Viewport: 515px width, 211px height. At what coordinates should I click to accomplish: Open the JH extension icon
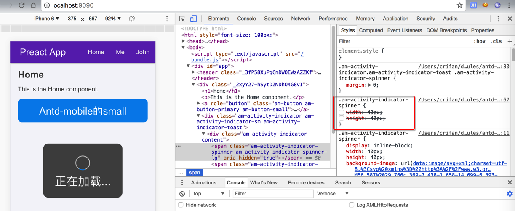click(x=473, y=5)
